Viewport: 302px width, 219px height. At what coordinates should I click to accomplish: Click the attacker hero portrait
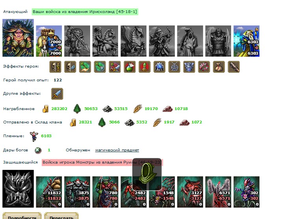18,38
